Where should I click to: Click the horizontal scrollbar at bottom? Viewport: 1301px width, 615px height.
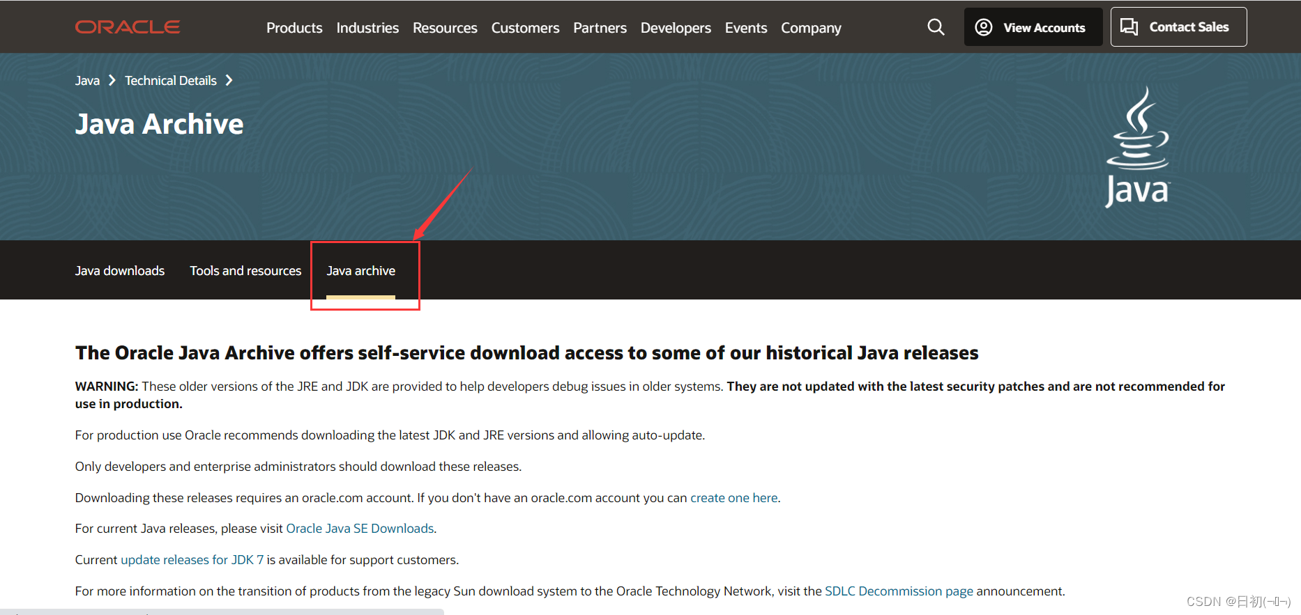222,612
